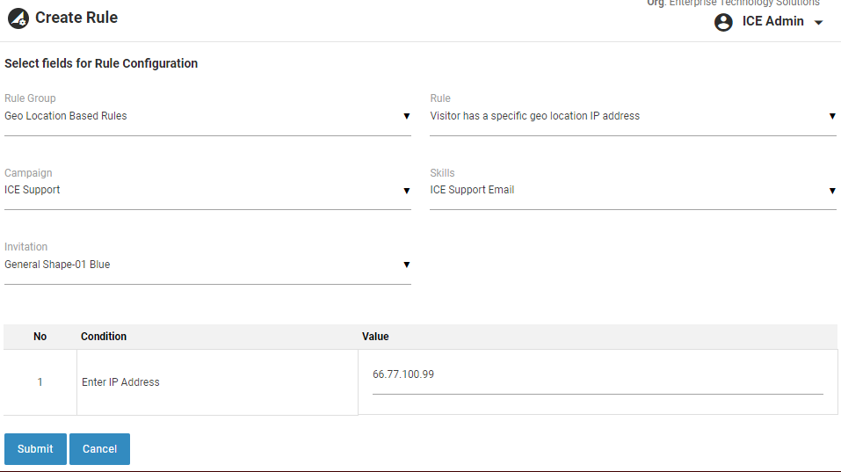Screen dimensions: 841x472
Task: Click the Skills dropdown arrow
Action: [831, 191]
